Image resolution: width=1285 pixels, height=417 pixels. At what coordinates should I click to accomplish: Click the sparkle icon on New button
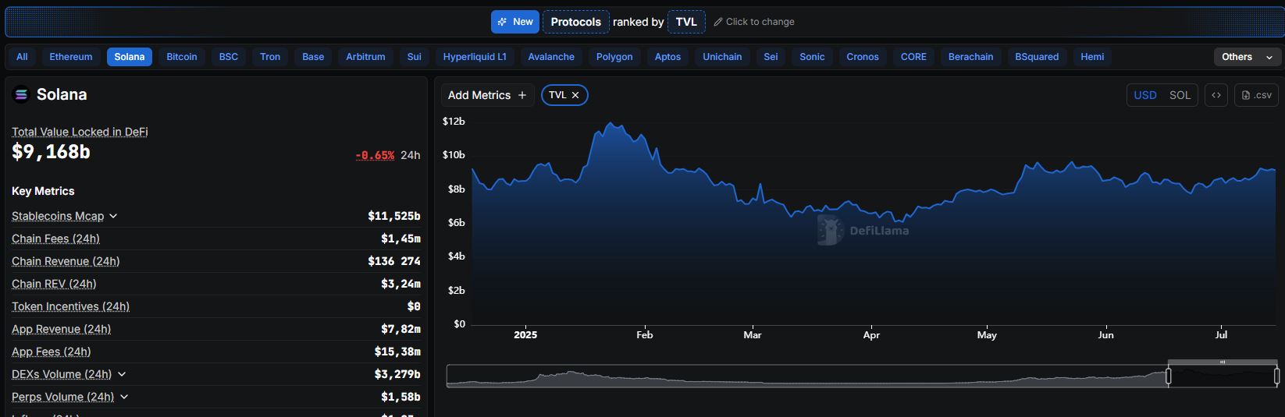[502, 22]
